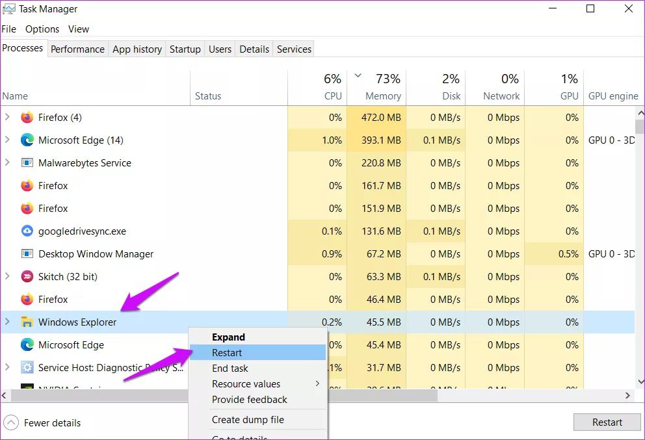Expand the Windows Explorer process row
The height and width of the screenshot is (440, 645).
7,322
